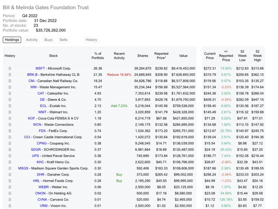
Task: Click 'Reduce 16.84%' activity text
Action: point(119,74)
